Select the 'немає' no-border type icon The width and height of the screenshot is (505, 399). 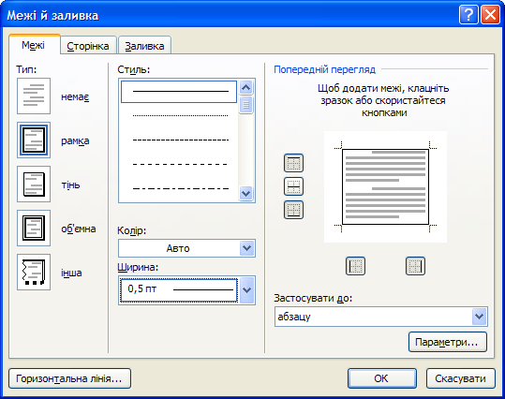tap(34, 96)
